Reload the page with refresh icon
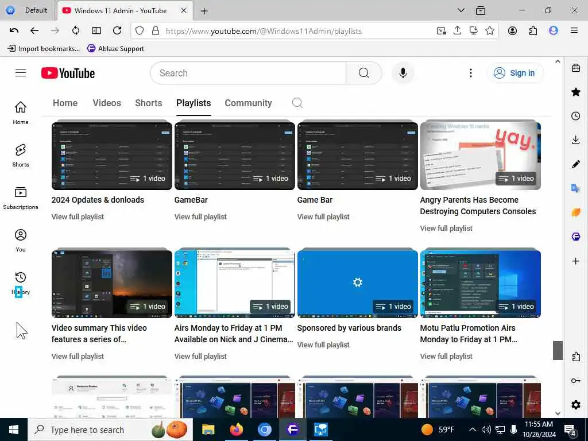The image size is (588, 441). [117, 31]
